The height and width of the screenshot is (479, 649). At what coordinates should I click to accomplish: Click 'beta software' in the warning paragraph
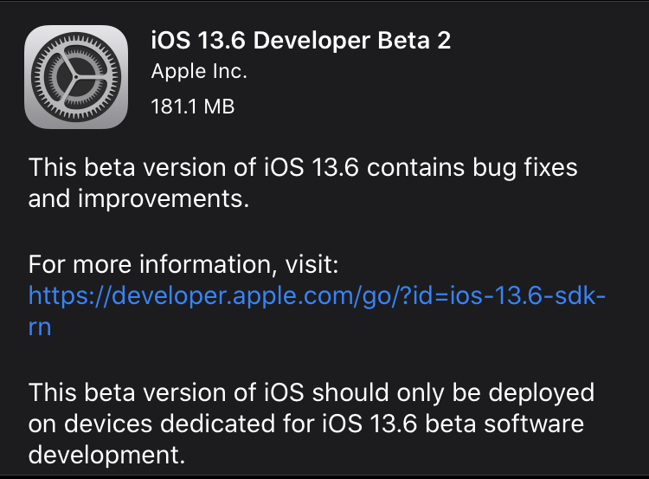tap(504, 424)
